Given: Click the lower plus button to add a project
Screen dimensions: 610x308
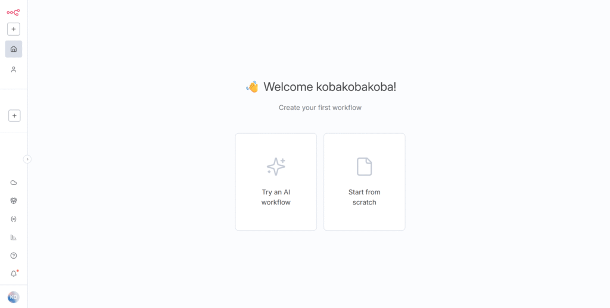Looking at the screenshot, I should click(x=14, y=116).
